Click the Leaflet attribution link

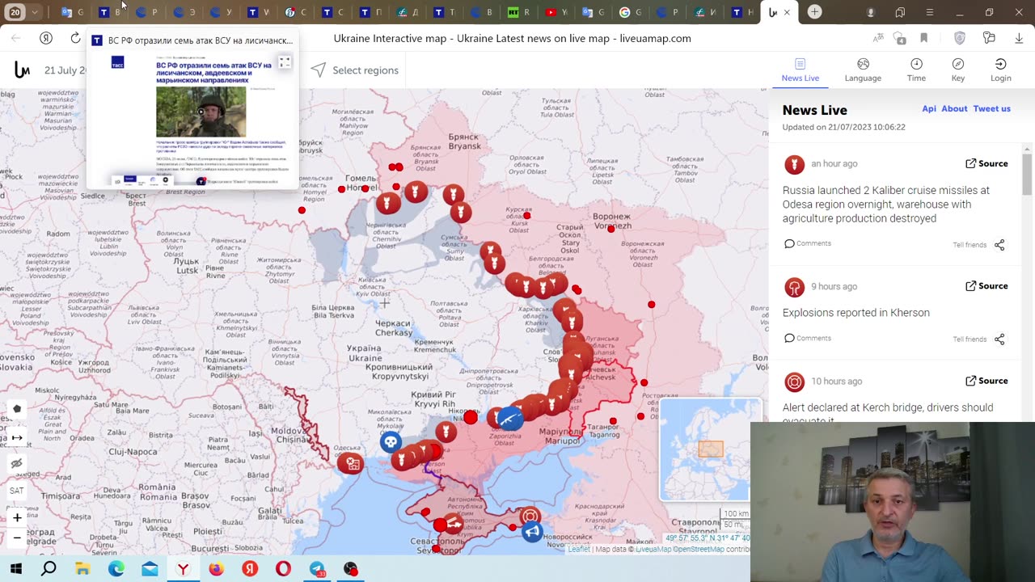coord(579,550)
